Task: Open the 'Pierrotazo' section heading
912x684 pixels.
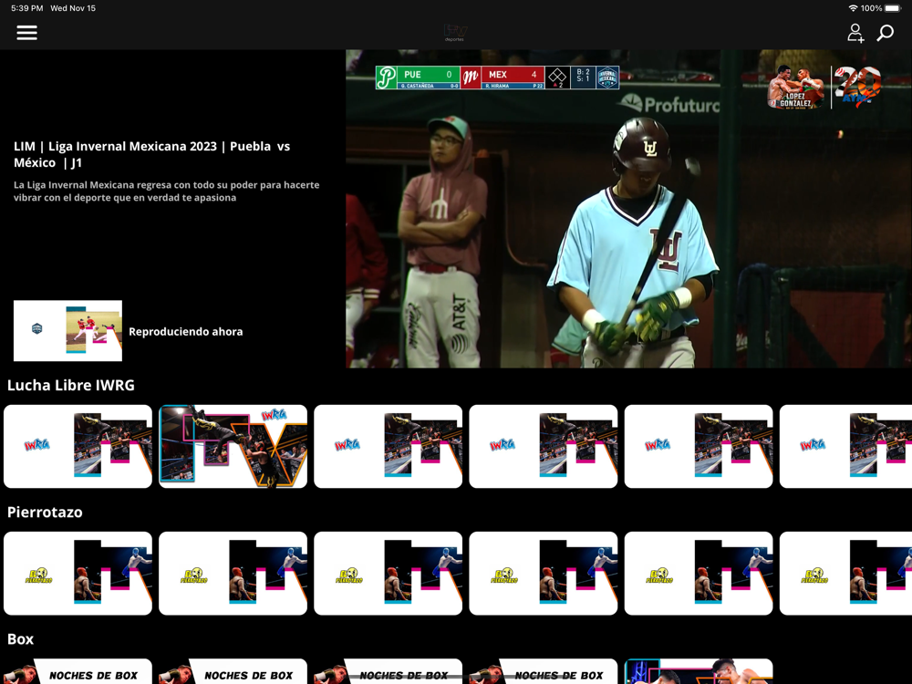Action: (45, 512)
